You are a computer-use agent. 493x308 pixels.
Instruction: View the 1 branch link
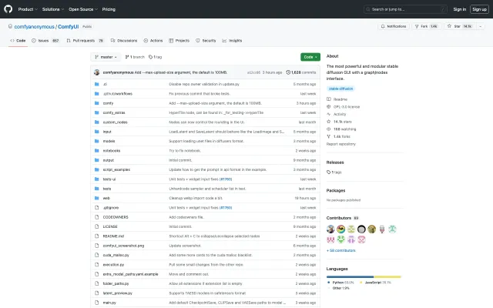[136, 57]
